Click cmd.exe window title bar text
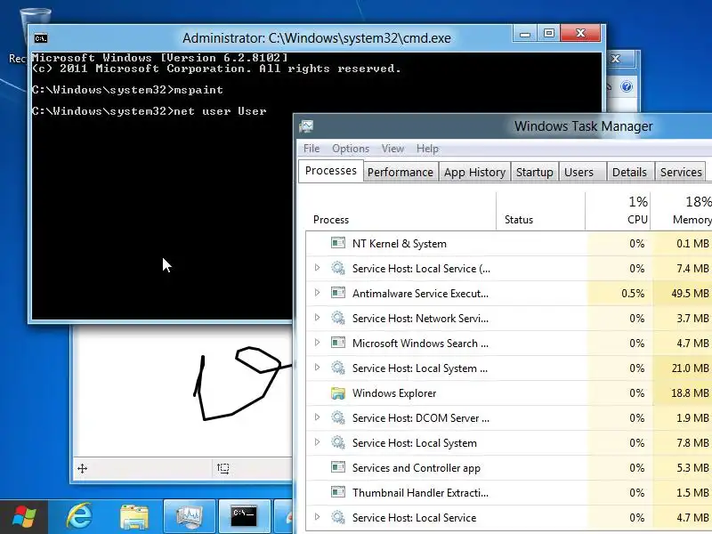The height and width of the screenshot is (534, 712). click(x=317, y=38)
